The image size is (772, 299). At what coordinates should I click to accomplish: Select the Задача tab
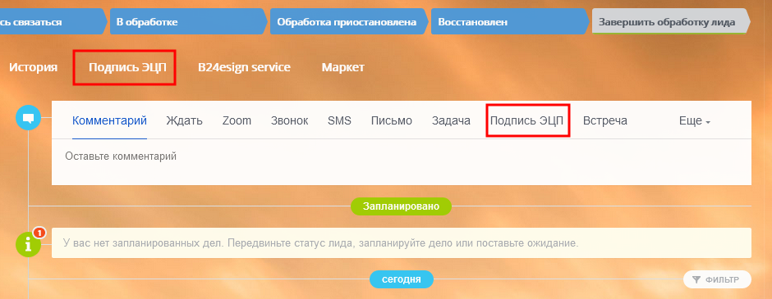(x=451, y=120)
